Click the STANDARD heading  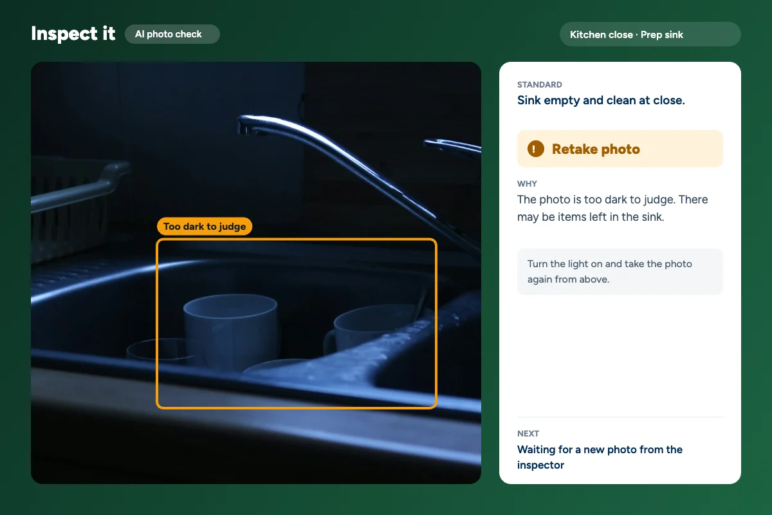(x=540, y=84)
